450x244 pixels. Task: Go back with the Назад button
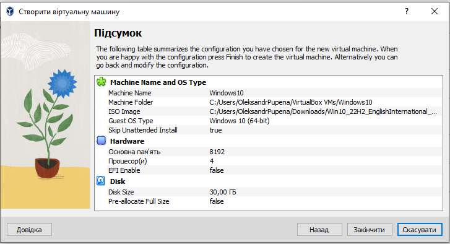coord(319,230)
